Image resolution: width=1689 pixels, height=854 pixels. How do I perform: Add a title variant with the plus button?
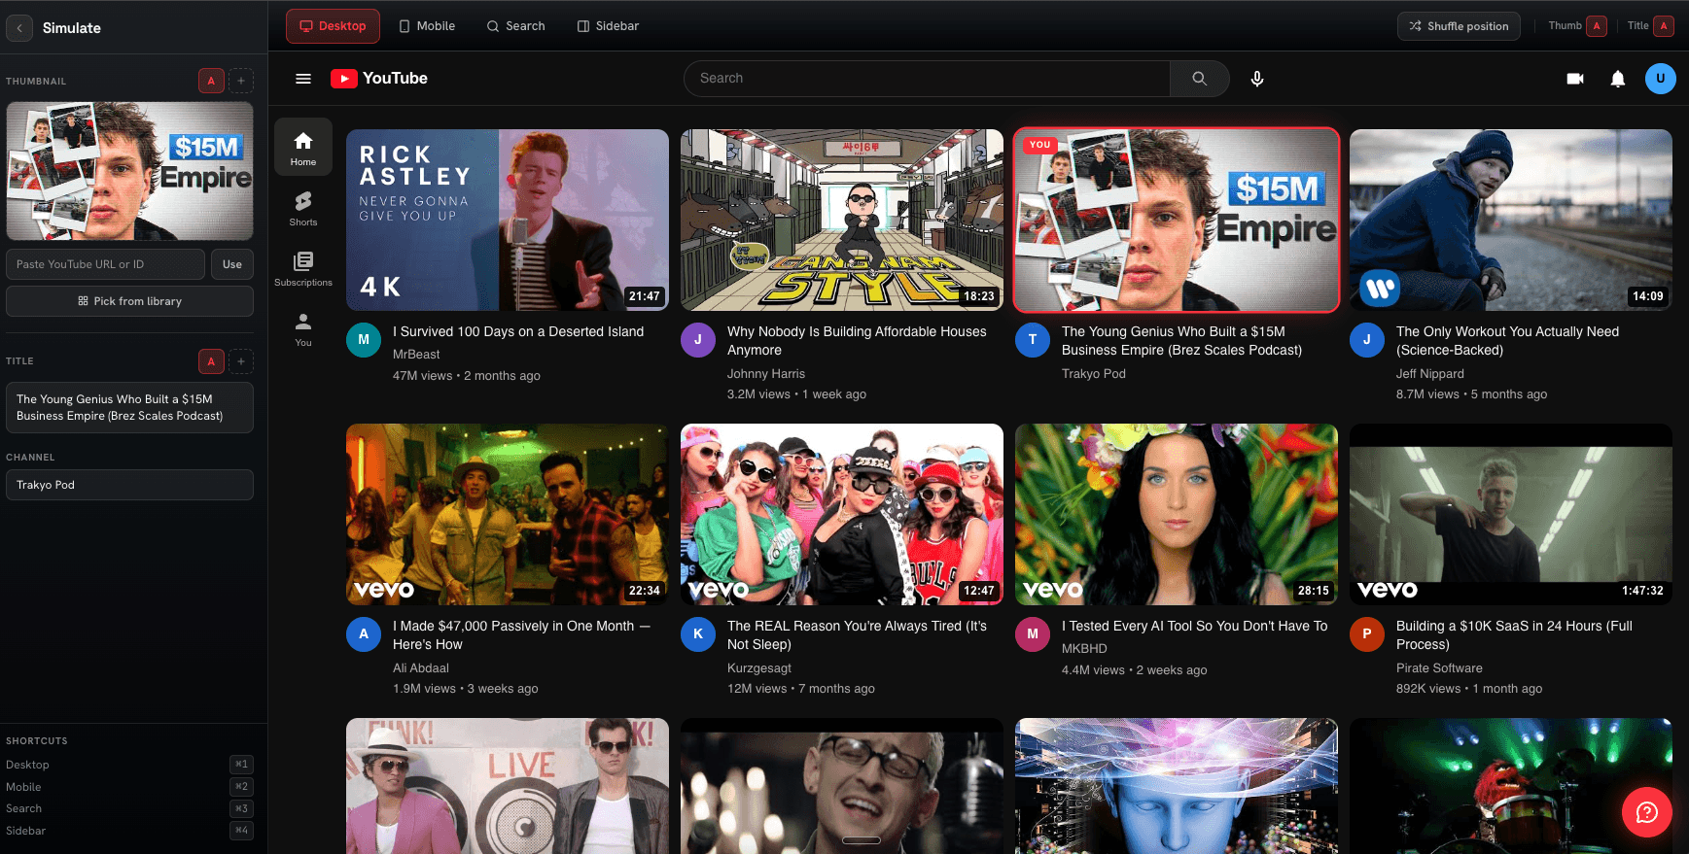(x=241, y=361)
